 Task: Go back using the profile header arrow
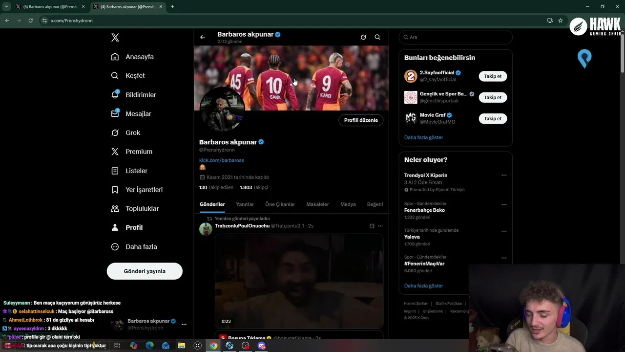203,37
